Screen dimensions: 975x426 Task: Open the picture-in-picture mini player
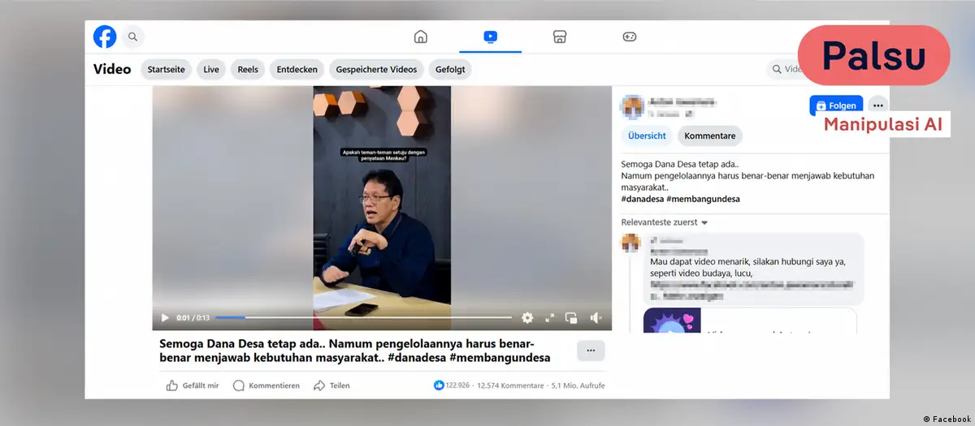(x=571, y=318)
